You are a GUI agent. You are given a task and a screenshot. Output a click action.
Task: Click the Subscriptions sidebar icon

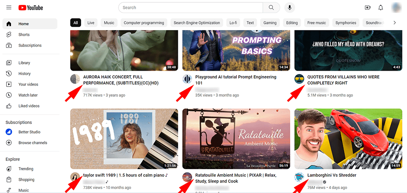(x=9, y=46)
